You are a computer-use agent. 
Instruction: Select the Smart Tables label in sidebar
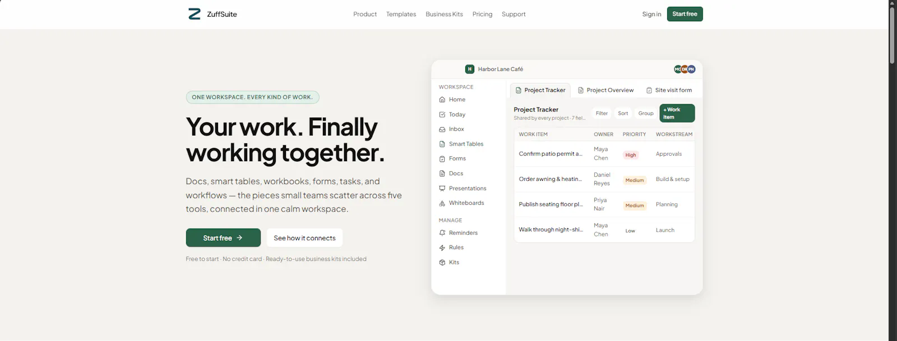point(466,144)
